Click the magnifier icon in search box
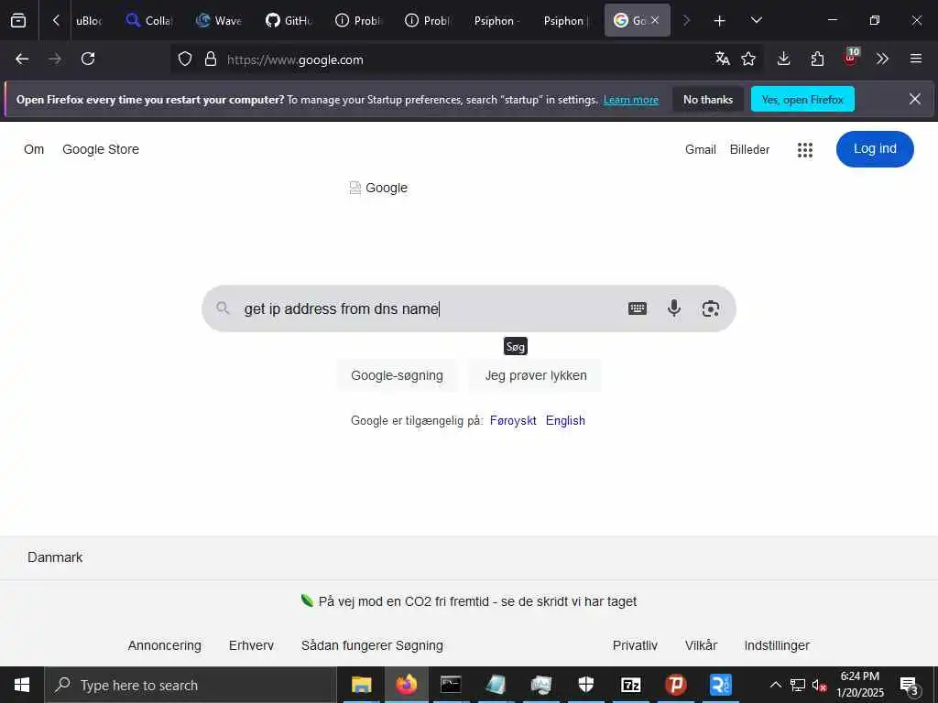This screenshot has height=703, width=938. (223, 308)
